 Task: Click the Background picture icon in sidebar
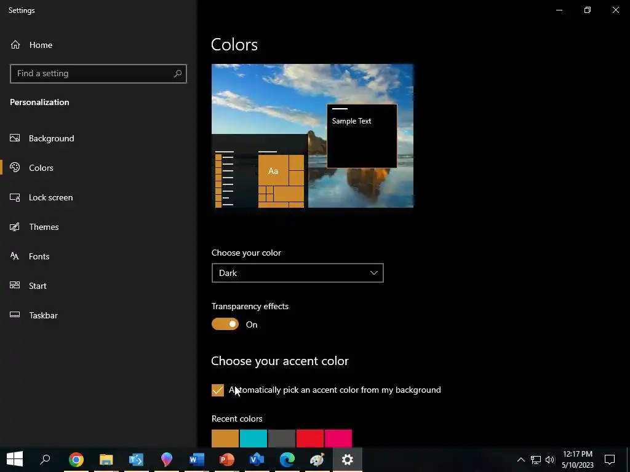(x=15, y=138)
